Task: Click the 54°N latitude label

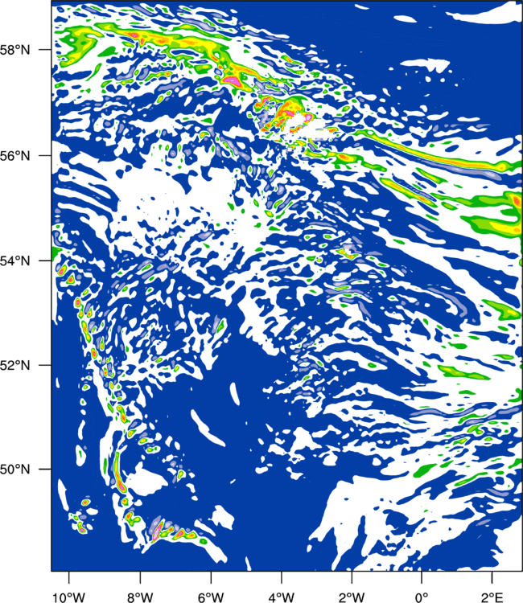Action: 14,260
